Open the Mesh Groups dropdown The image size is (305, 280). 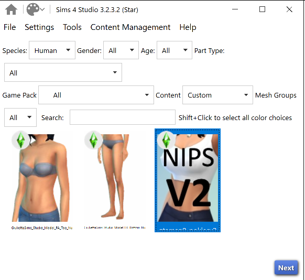point(20,117)
